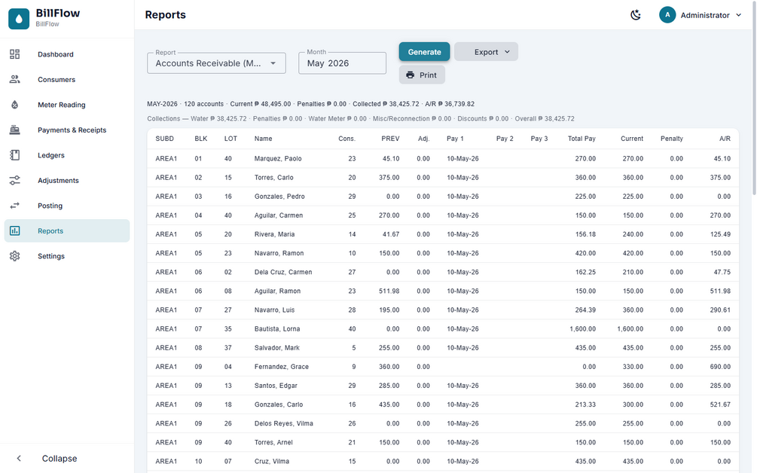Click the SUBD column header

coord(165,139)
